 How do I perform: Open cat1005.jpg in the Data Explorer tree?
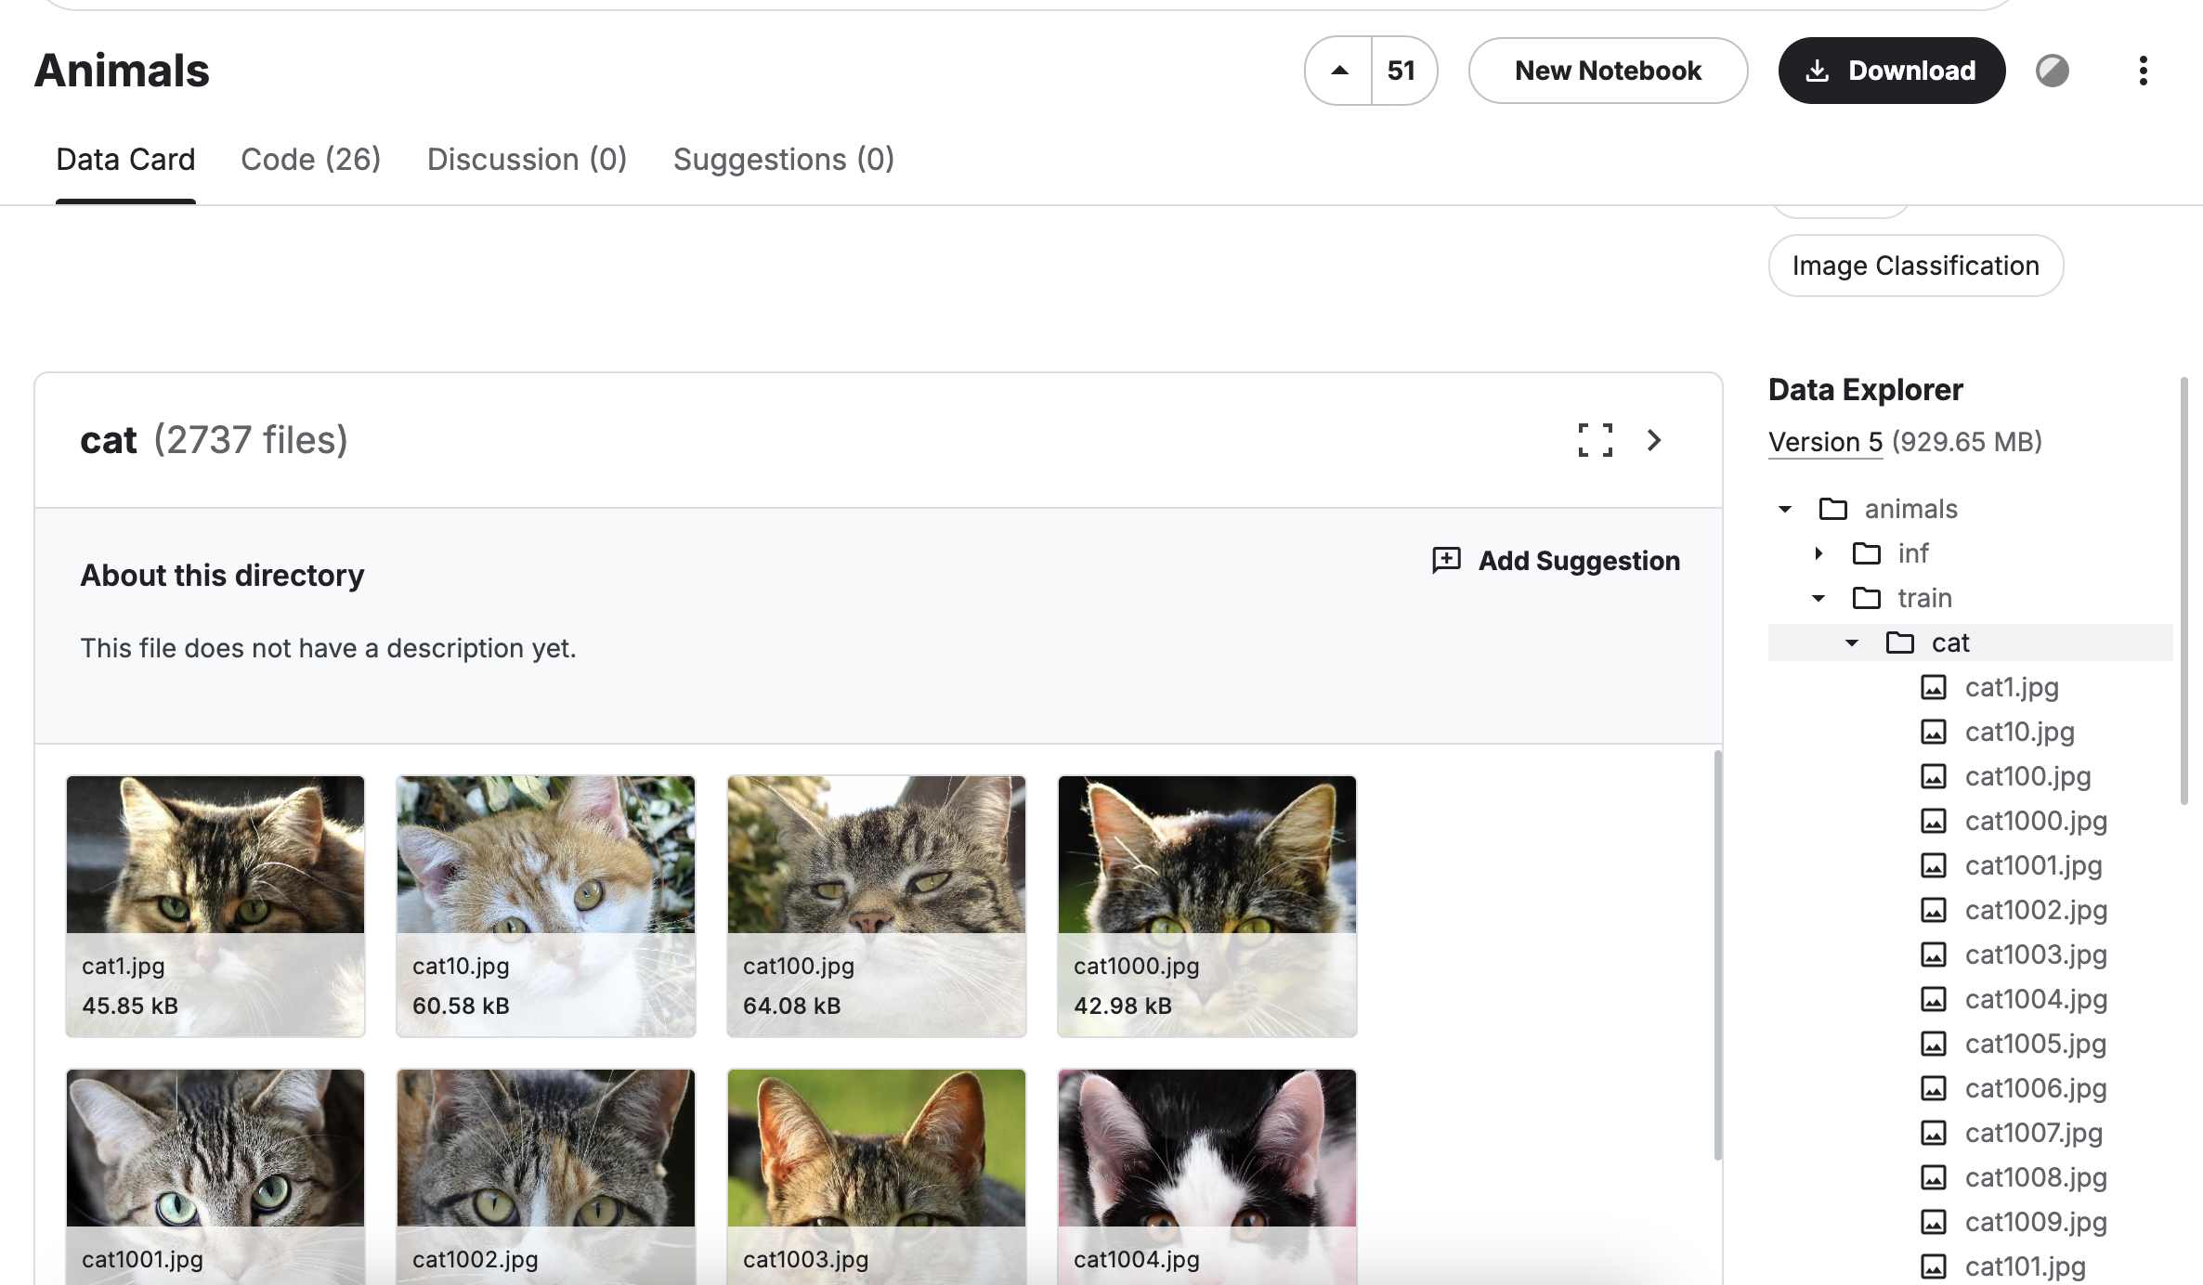click(x=2035, y=1044)
